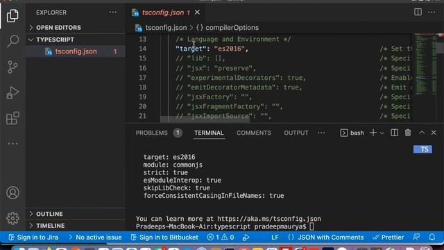
Task: Open editor more actions ellipsis
Action: [432, 12]
